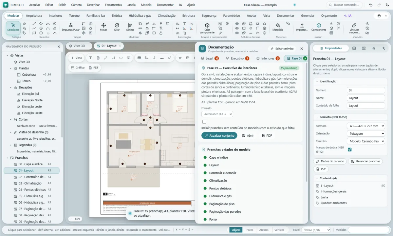393x236 pixels.
Task: Select the rectangle tool in sheet toolbar
Action: (113, 58)
